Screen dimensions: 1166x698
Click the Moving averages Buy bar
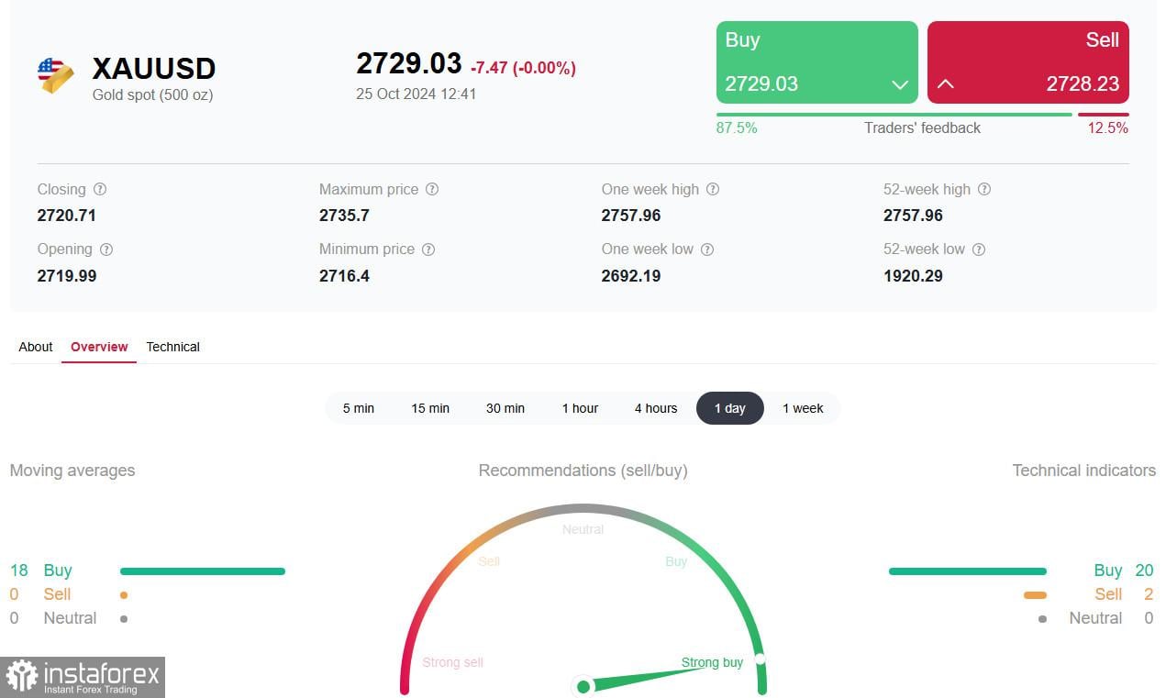[x=203, y=571]
